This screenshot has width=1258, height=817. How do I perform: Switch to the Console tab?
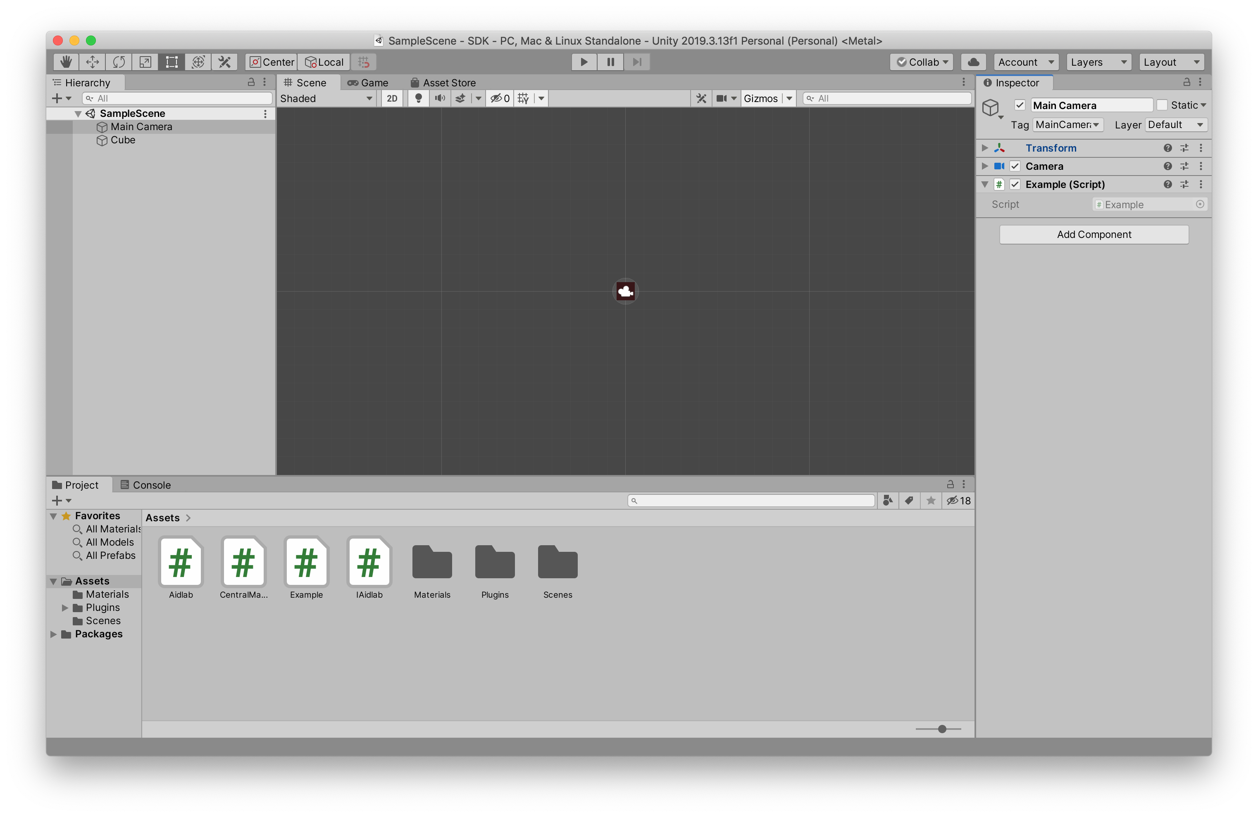pyautogui.click(x=146, y=485)
